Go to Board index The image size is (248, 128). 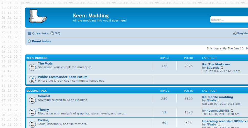pyautogui.click(x=41, y=41)
